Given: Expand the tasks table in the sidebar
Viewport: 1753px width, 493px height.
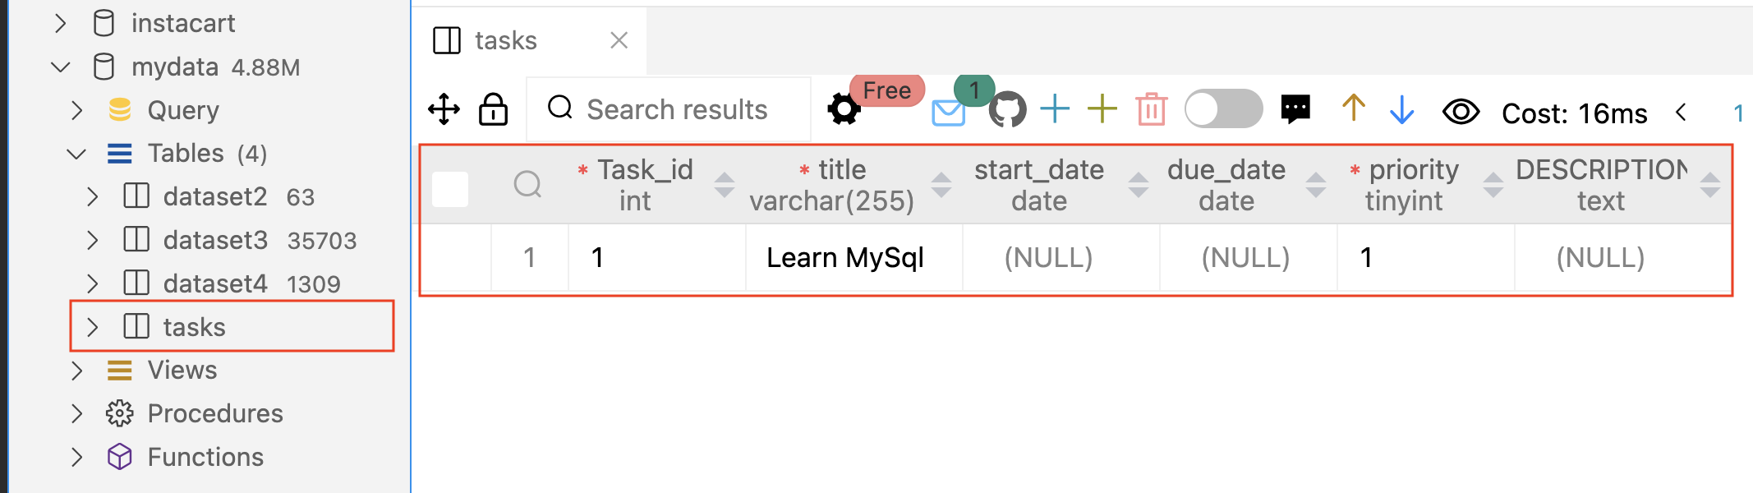Looking at the screenshot, I should click(93, 326).
